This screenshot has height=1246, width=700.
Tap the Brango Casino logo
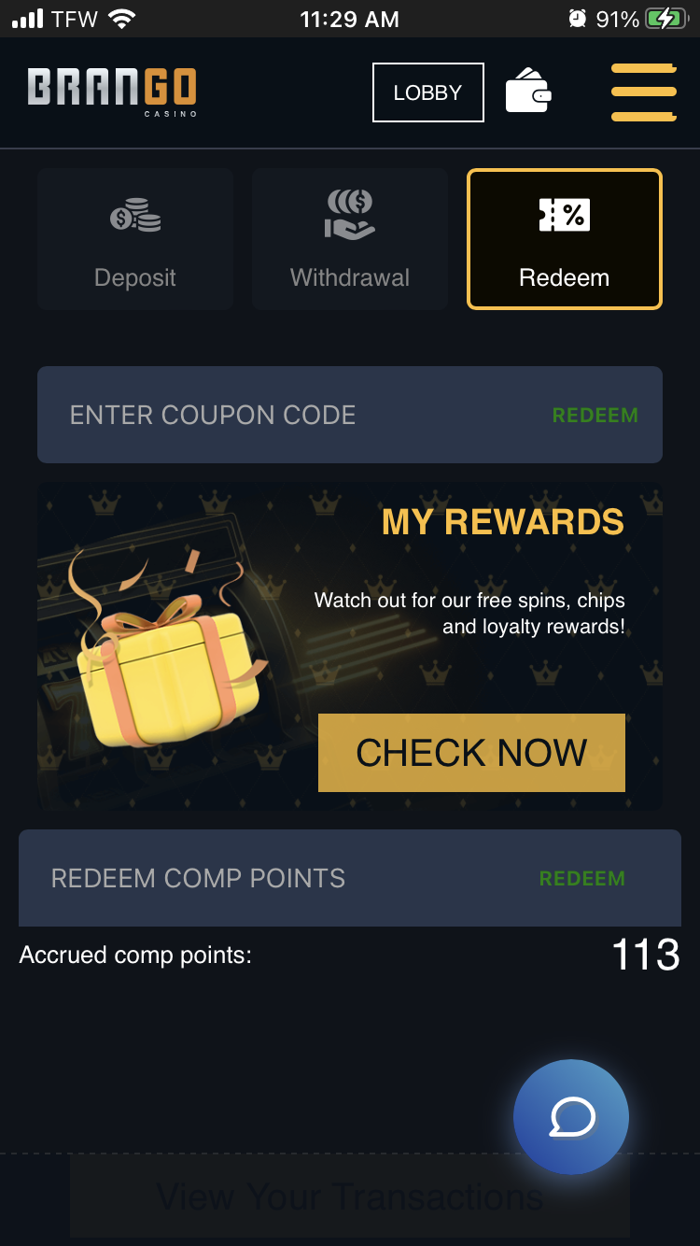pyautogui.click(x=112, y=92)
